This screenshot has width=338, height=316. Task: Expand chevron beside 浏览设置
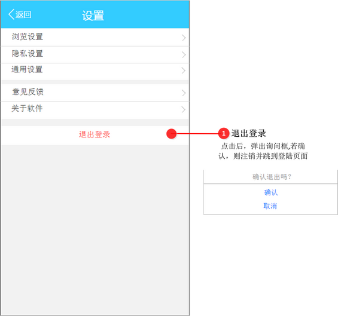click(x=184, y=38)
